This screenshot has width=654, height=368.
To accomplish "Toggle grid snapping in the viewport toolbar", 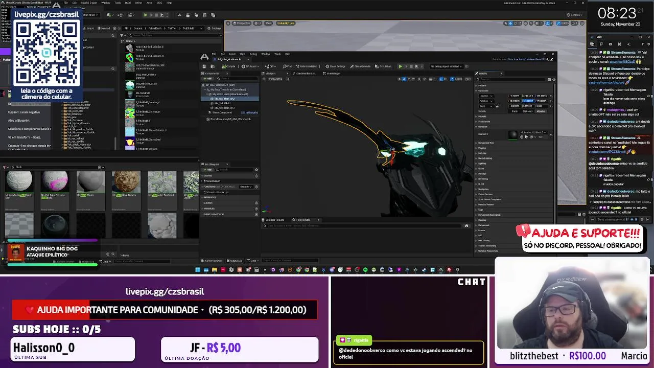I will pos(430,79).
